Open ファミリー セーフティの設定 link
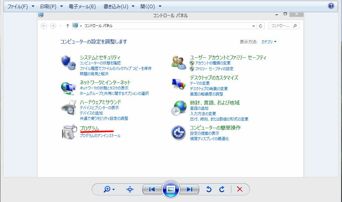Viewport: 342px width, 202px height. [x=214, y=69]
